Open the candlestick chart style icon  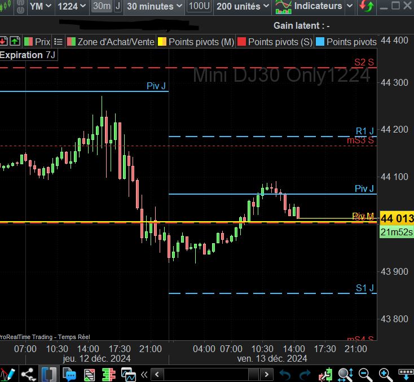(5, 6)
